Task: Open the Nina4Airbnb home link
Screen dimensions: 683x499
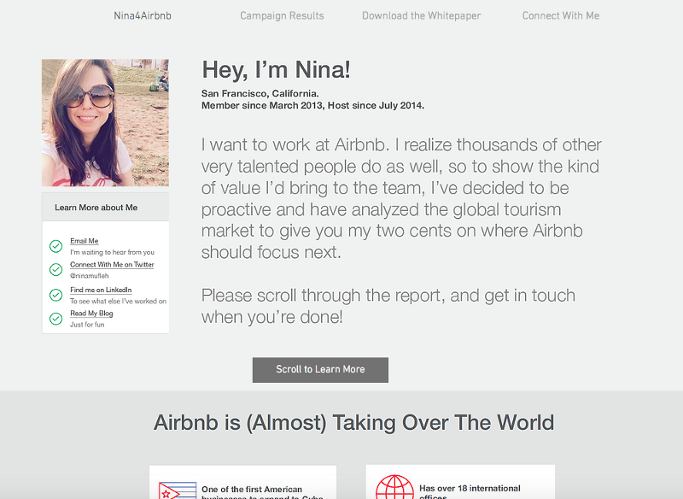Action: pos(143,15)
